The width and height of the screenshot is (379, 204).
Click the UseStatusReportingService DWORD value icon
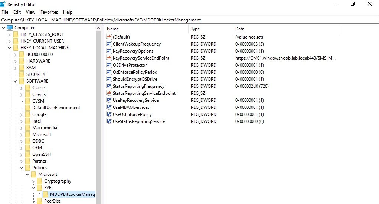pos(109,121)
